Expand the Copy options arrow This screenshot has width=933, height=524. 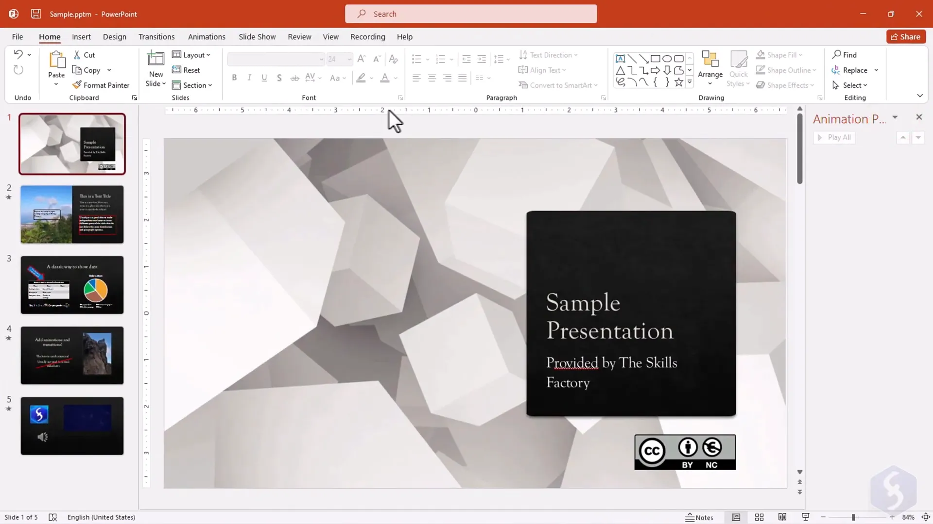point(109,70)
